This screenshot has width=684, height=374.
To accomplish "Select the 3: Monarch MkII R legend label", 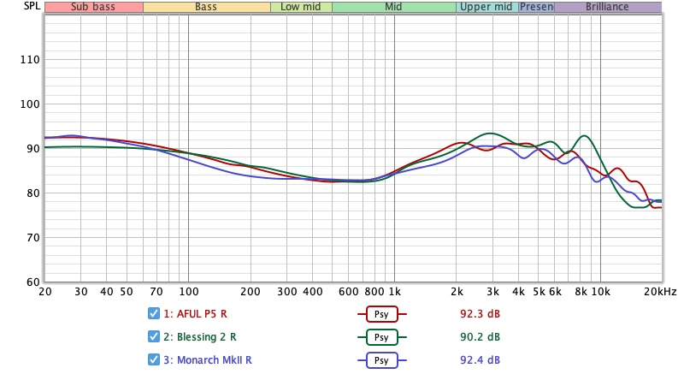I will tap(208, 360).
